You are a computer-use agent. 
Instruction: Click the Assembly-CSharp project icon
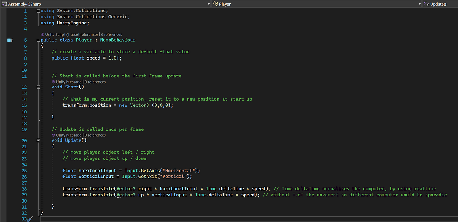pos(5,4)
